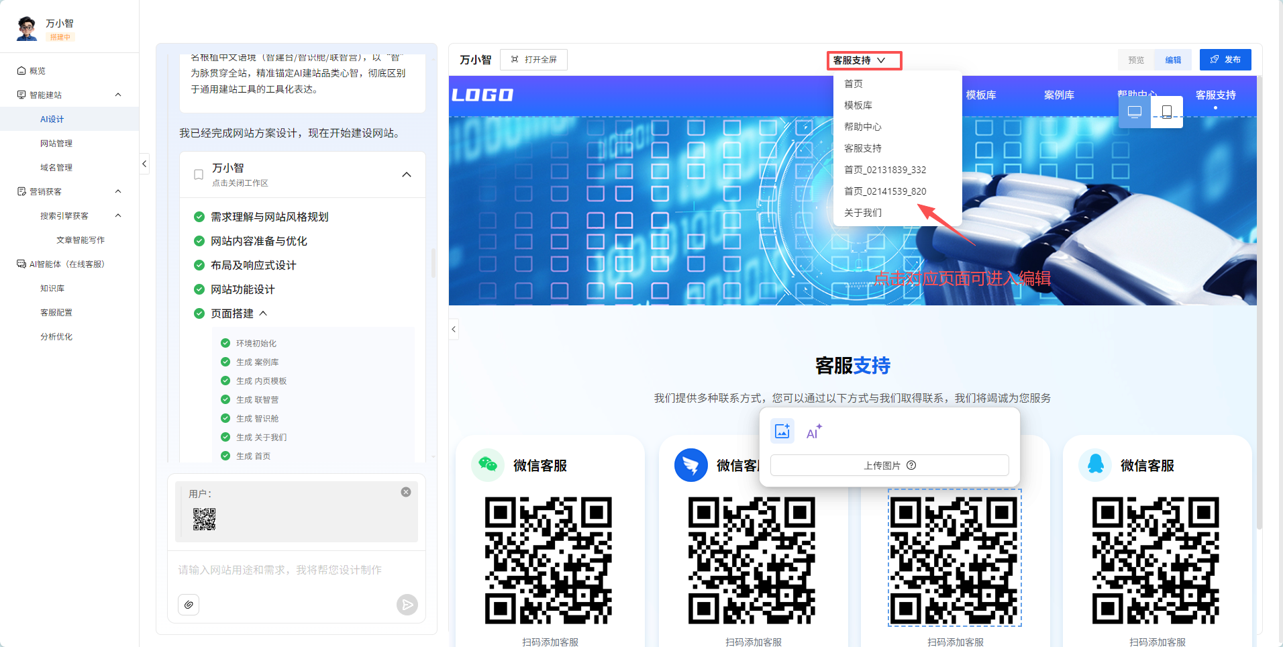This screenshot has width=1283, height=647.
Task: Select 关于我们 from the page list
Action: pyautogui.click(x=863, y=213)
